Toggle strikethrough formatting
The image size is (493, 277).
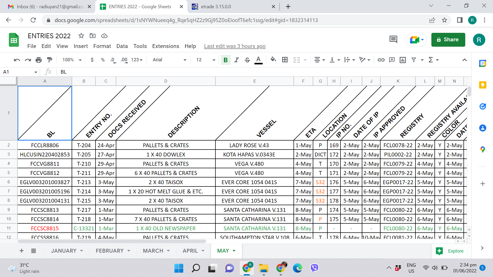pos(247,60)
